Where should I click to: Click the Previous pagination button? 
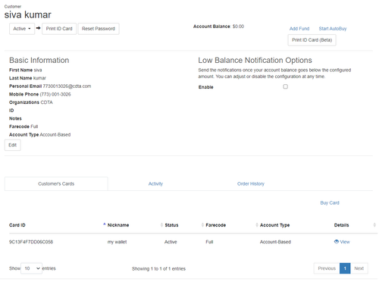click(x=327, y=268)
